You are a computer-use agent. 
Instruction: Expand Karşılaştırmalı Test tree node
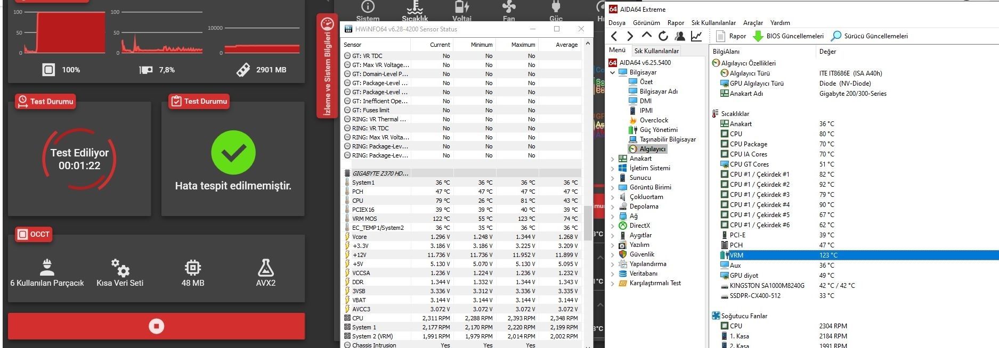tap(613, 283)
